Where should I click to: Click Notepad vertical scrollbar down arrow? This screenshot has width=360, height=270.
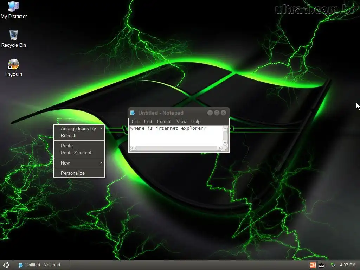pyautogui.click(x=225, y=143)
